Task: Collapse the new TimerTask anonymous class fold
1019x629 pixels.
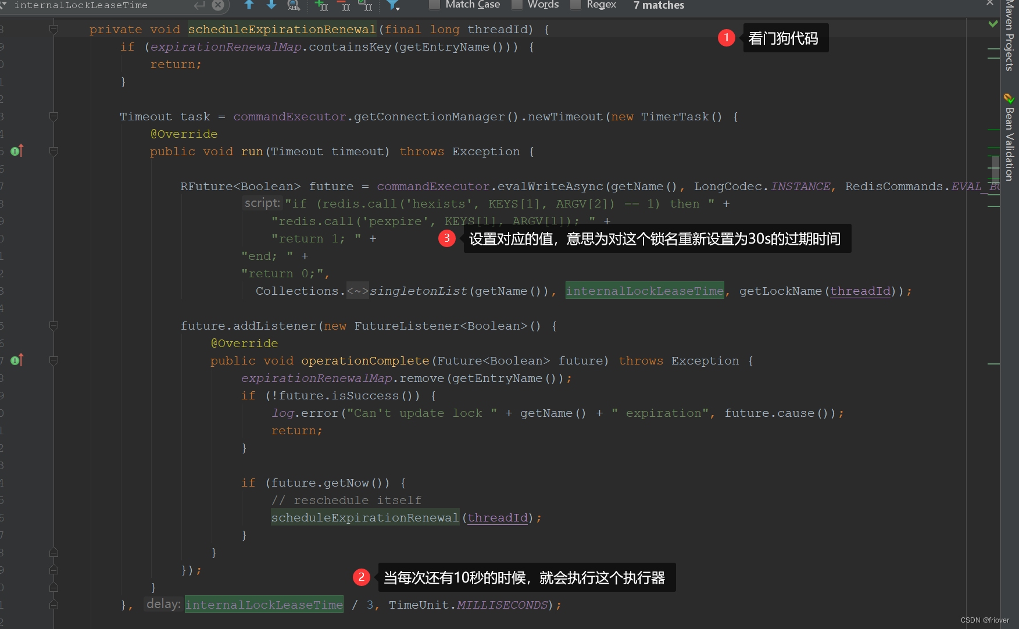Action: click(53, 116)
